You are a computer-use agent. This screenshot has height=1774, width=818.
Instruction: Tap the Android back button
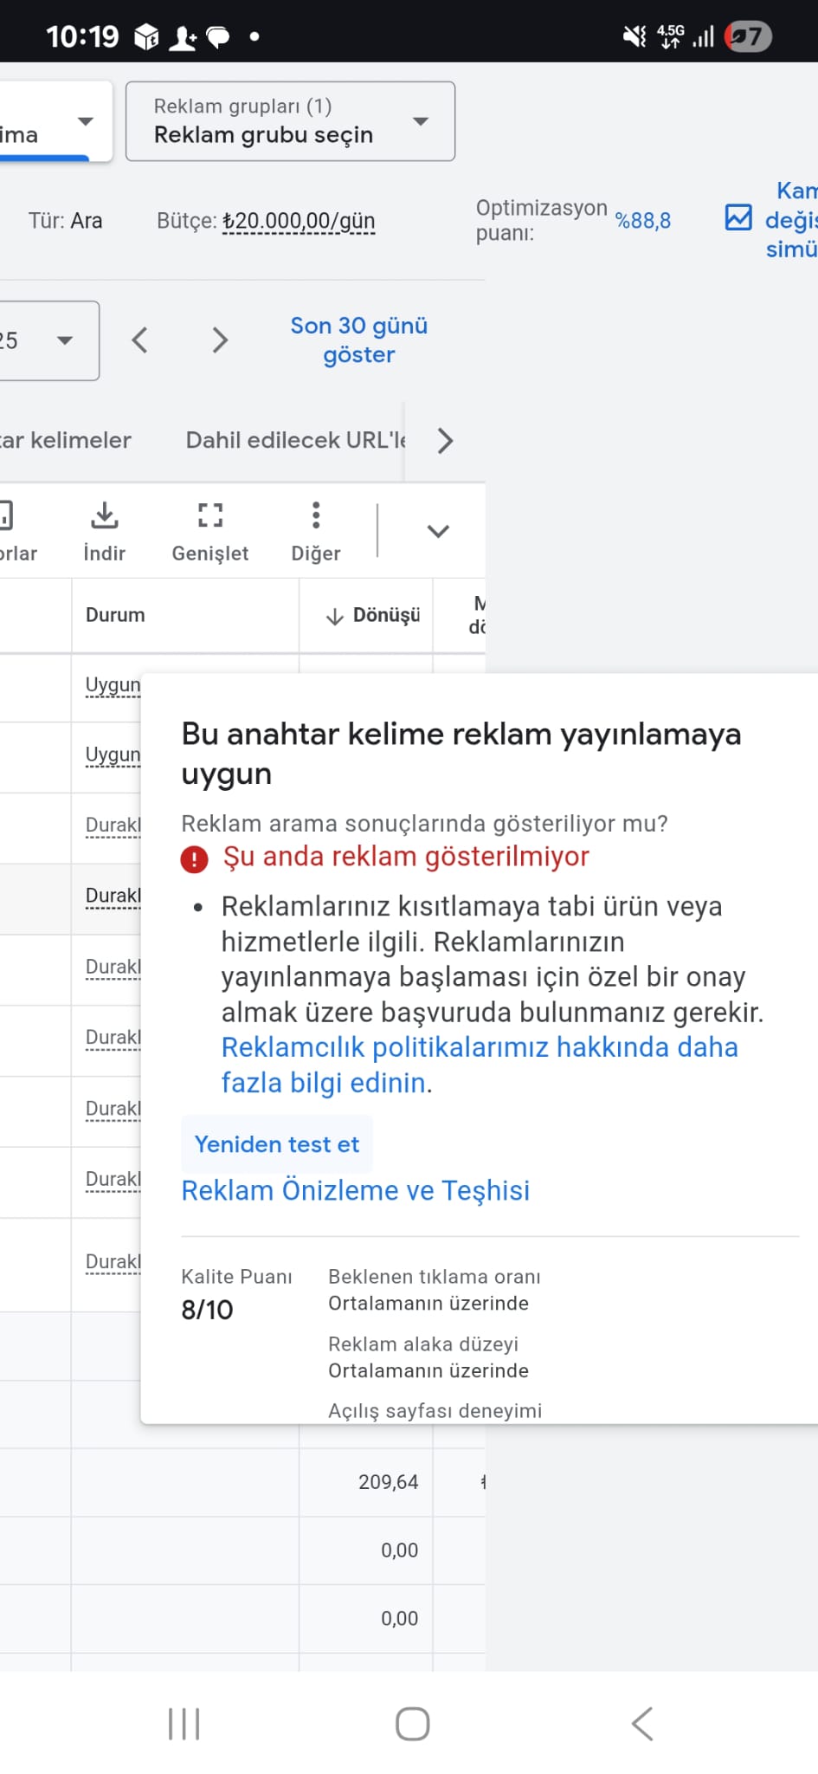[641, 1724]
